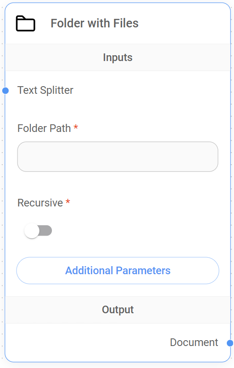
Task: Click the Text Splitter label
Action: coord(45,90)
